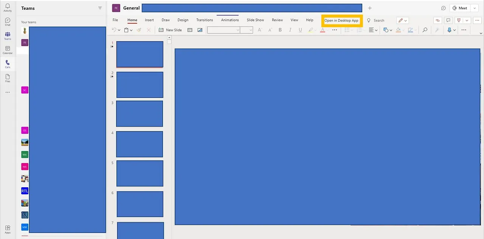Expand the Dictate microphone dropdown arrow

click(x=454, y=30)
